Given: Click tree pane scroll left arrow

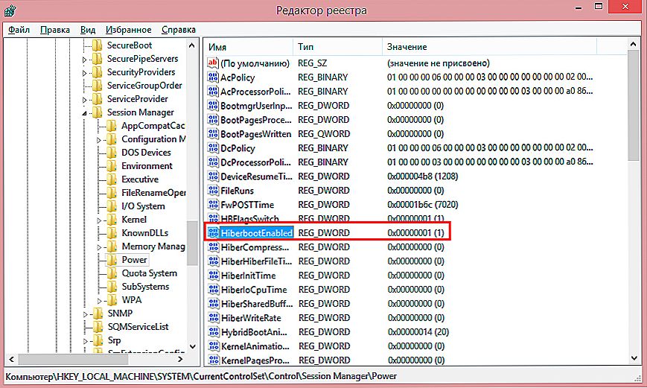Looking at the screenshot, I should 12,359.
